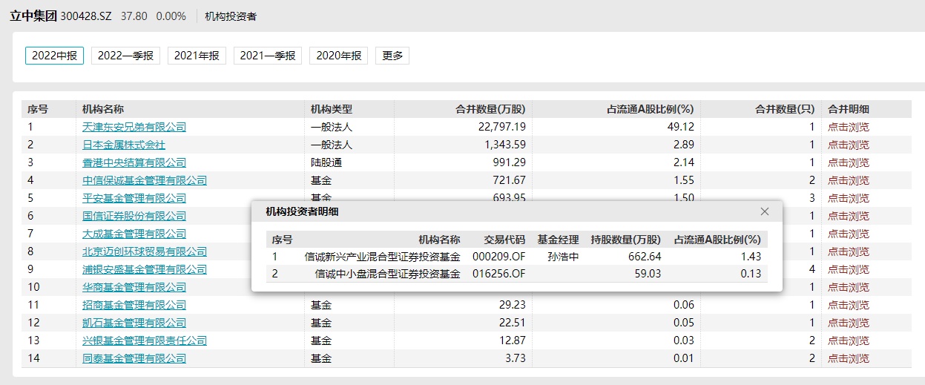The height and width of the screenshot is (385, 925).
Task: Open 日本金属株式会社 link
Action: pyautogui.click(x=124, y=145)
